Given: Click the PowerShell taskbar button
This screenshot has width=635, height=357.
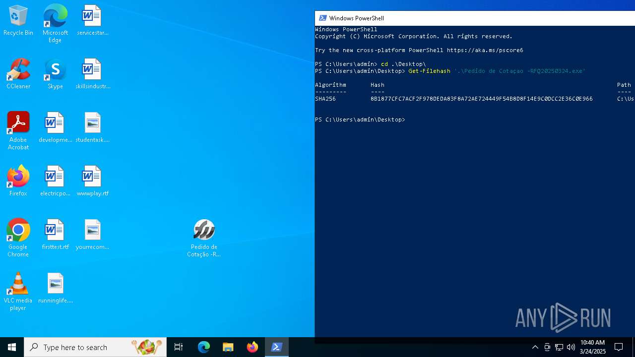Looking at the screenshot, I should tap(276, 347).
